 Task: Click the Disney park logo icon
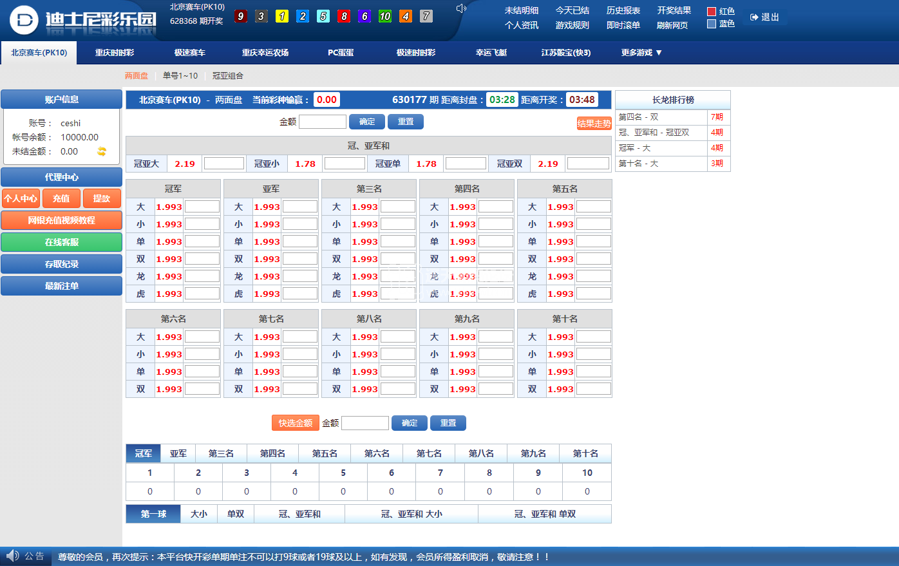[24, 20]
